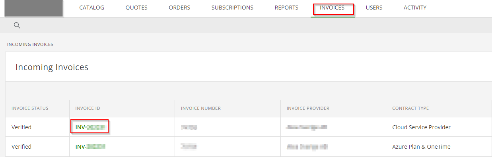
Task: Click Verified status in Azure Plan row
Action: (x=21, y=147)
